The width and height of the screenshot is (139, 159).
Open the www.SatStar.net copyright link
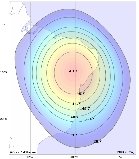25,152
